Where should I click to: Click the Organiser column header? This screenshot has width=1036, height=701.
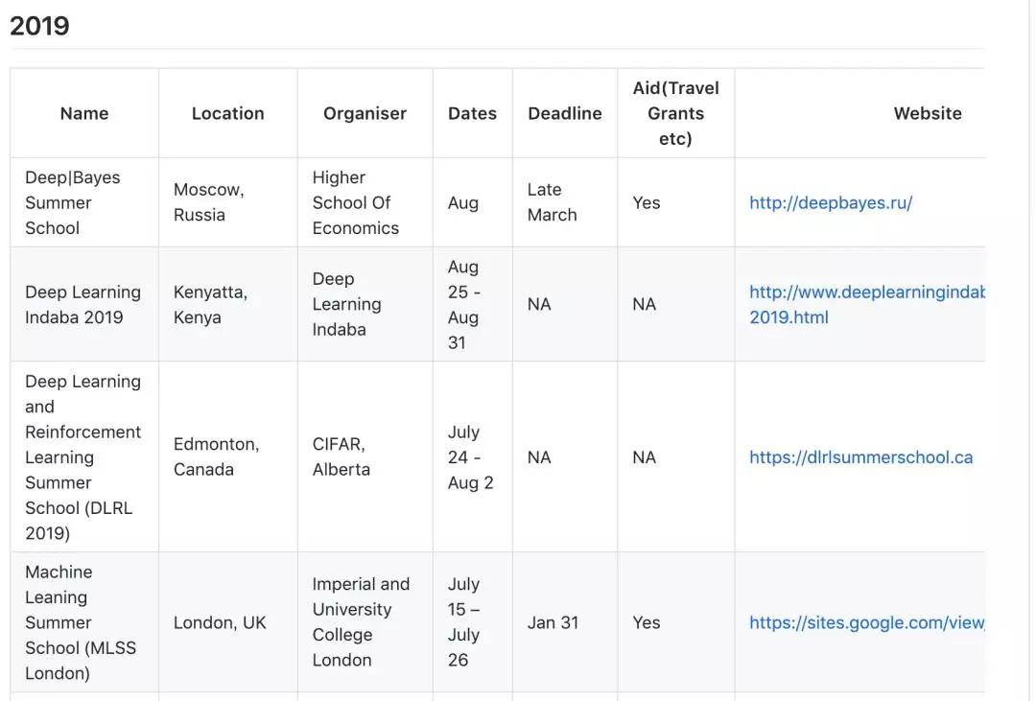tap(365, 113)
